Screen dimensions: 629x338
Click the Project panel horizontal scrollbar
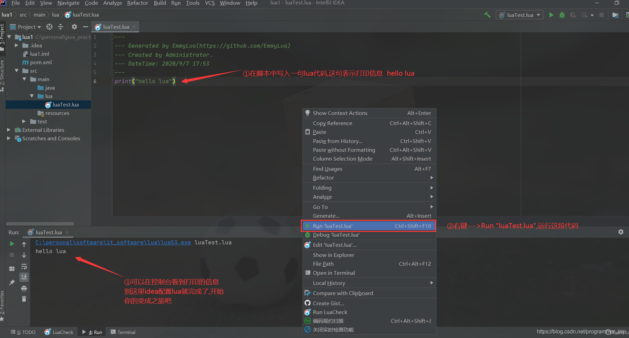click(40, 224)
